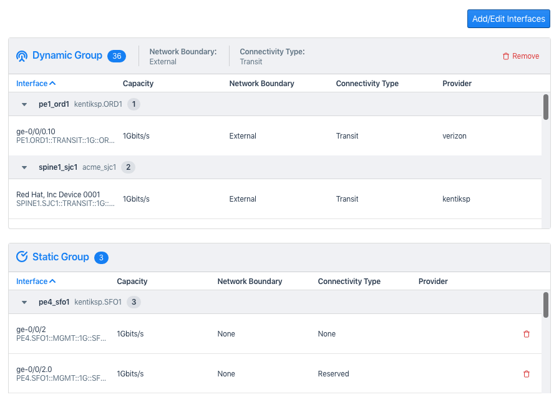The image size is (559, 402).
Task: Click the 3 count badge on Static Group
Action: click(x=101, y=257)
